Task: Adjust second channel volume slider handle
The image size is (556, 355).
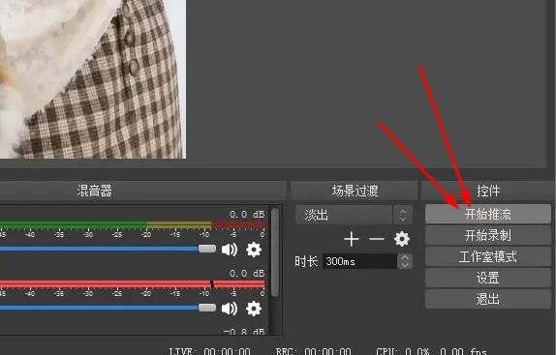Action: (x=207, y=308)
